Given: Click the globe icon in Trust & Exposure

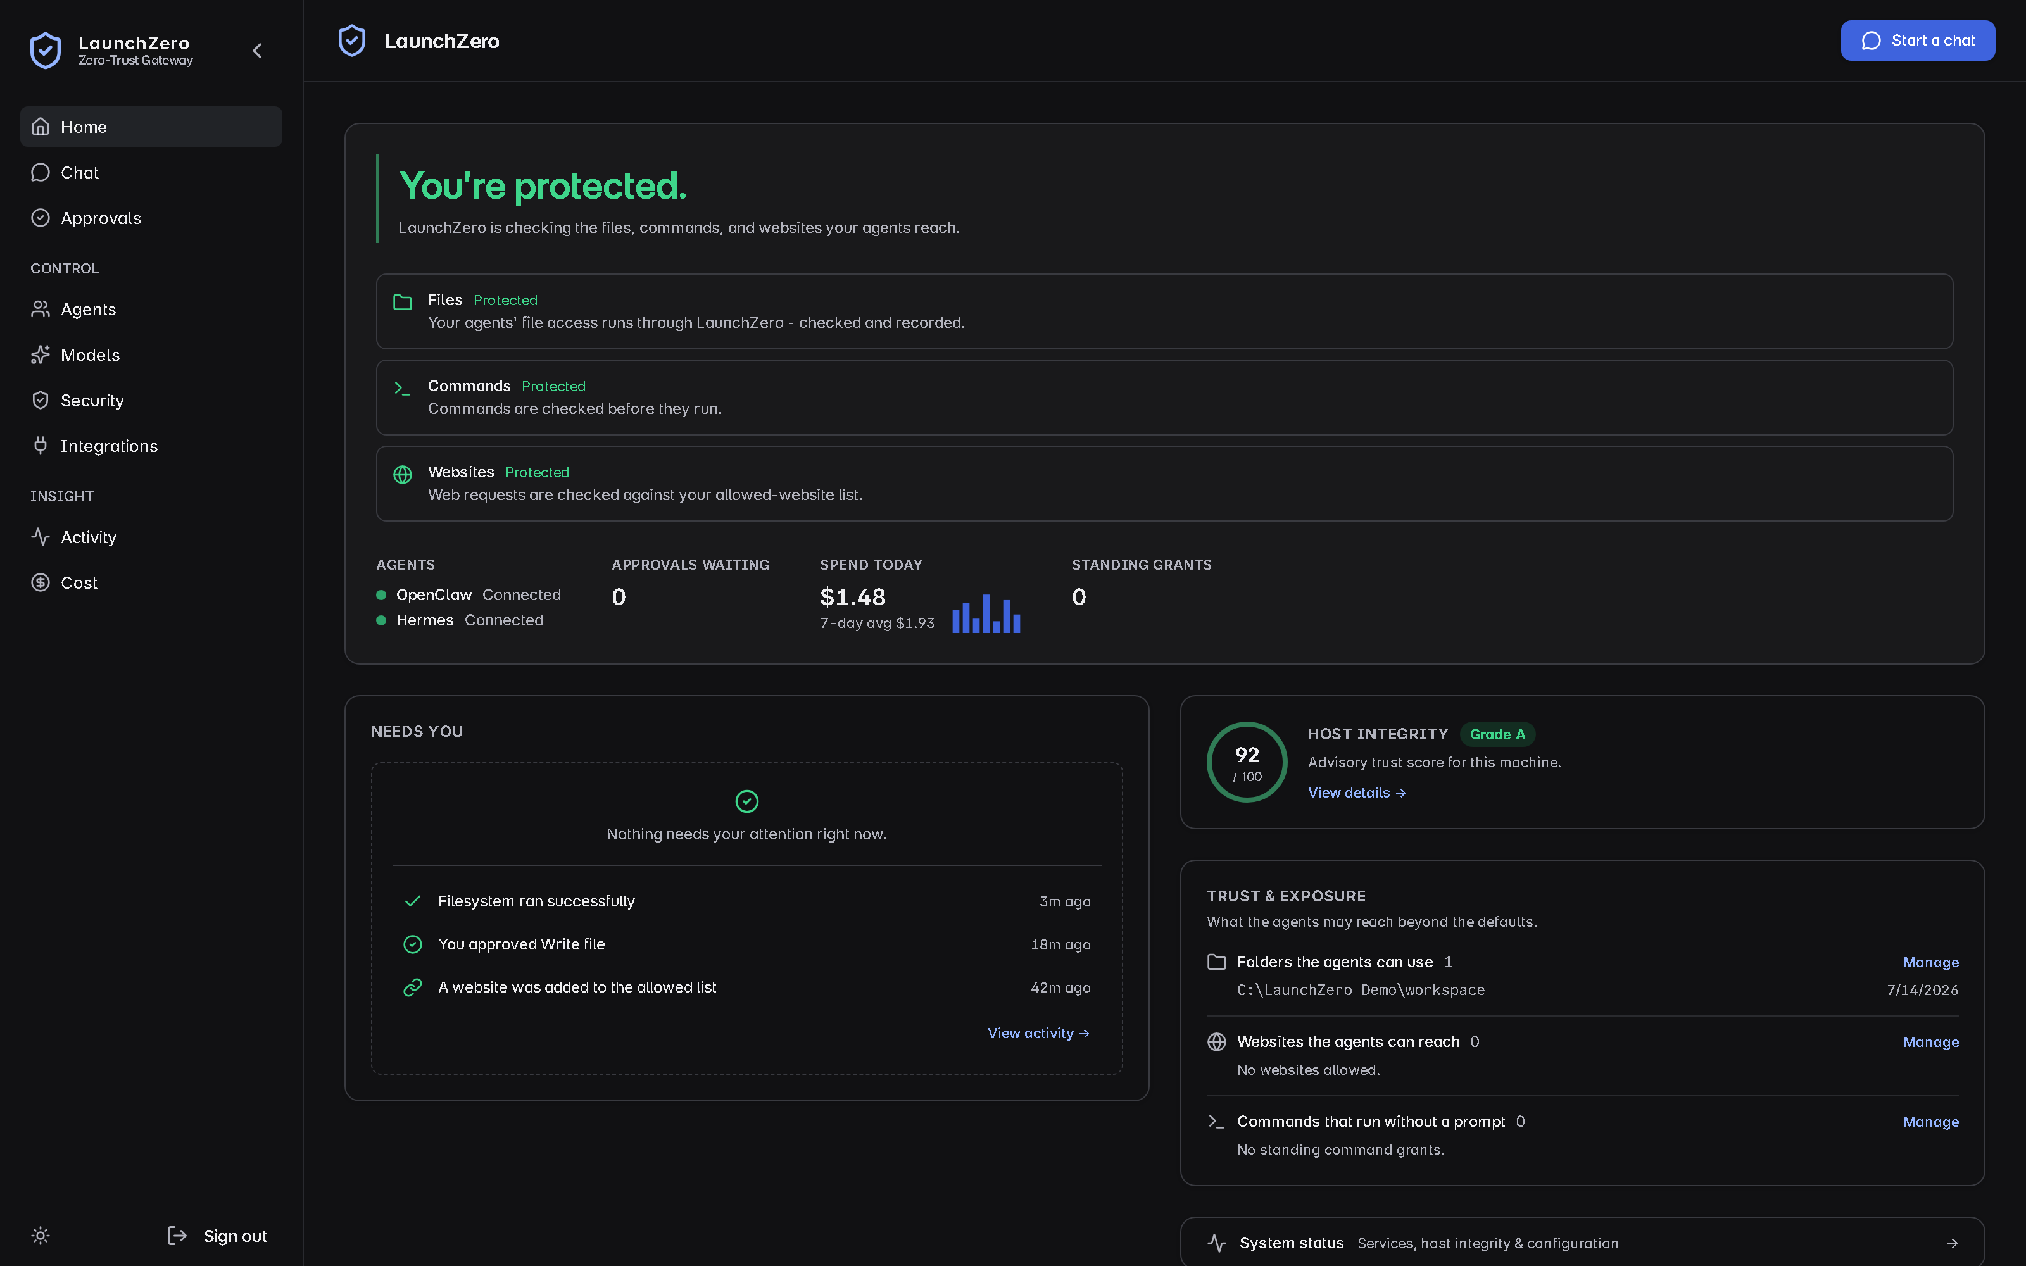Looking at the screenshot, I should pyautogui.click(x=1216, y=1042).
